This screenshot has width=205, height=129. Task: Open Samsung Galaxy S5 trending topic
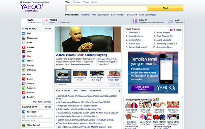(167, 44)
